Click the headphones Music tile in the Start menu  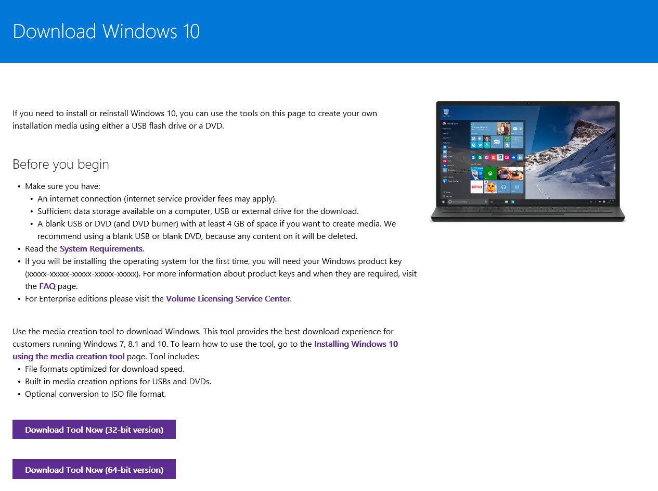click(503, 187)
